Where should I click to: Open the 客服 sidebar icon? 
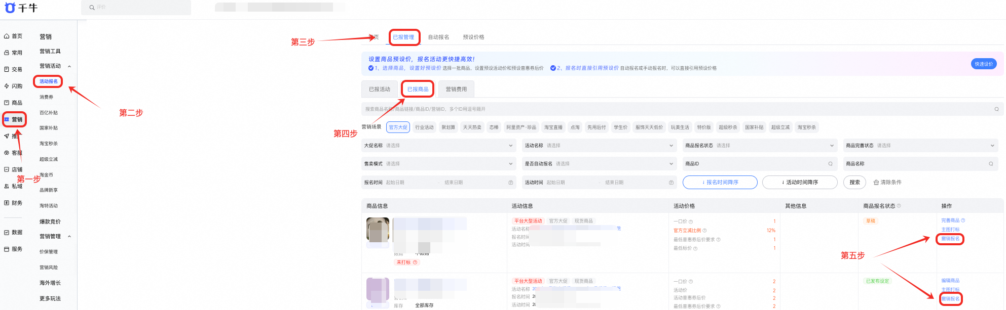(x=7, y=153)
